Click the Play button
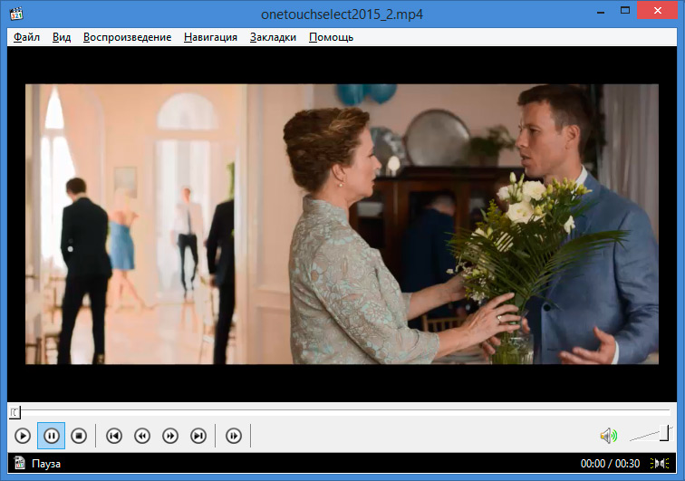Image resolution: width=685 pixels, height=481 pixels. [x=23, y=436]
